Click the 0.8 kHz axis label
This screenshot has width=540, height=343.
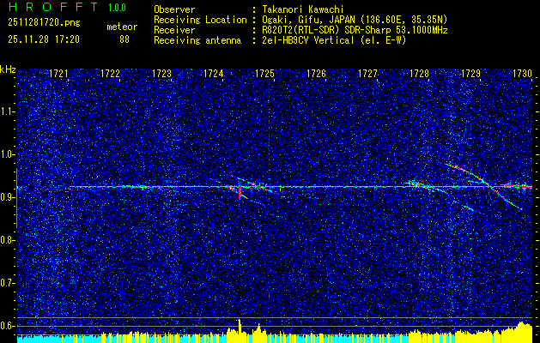click(7, 240)
